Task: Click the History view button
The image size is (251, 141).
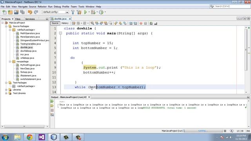Action: (65, 23)
